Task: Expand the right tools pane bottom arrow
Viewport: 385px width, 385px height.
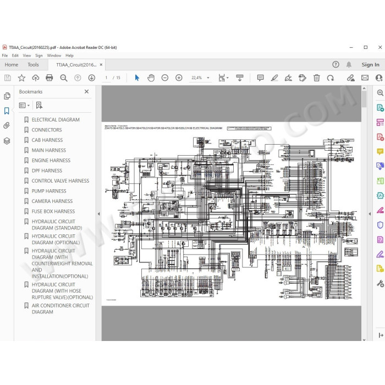Action: pyautogui.click(x=381, y=335)
